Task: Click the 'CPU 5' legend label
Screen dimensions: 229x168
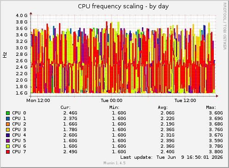Action: tap(19, 141)
